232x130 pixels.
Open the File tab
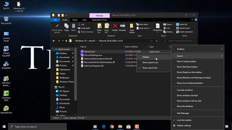pos(55,20)
